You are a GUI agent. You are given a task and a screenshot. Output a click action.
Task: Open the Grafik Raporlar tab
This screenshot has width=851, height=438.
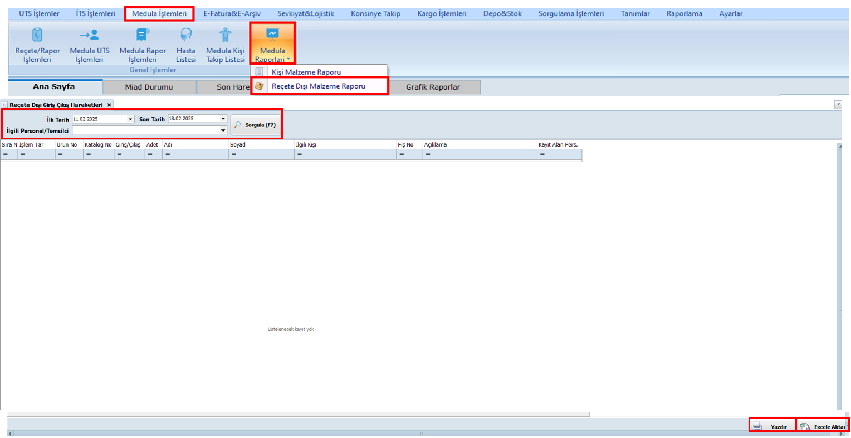point(433,87)
